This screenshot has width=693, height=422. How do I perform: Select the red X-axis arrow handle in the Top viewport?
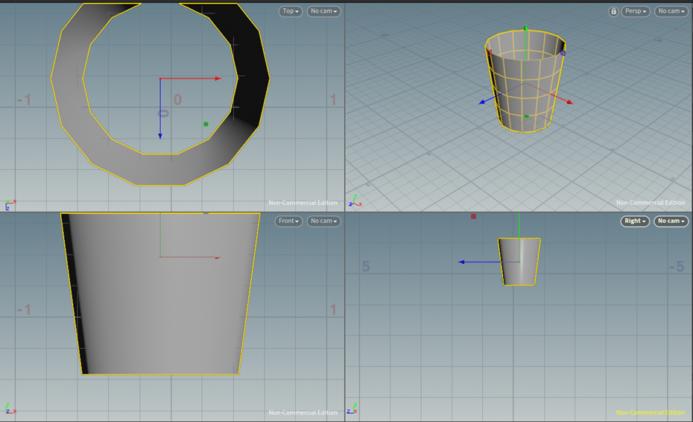coord(218,78)
